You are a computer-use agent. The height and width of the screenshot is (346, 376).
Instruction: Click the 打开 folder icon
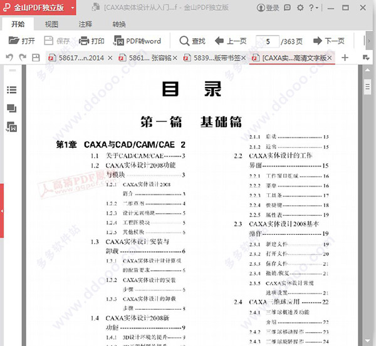pyautogui.click(x=14, y=41)
